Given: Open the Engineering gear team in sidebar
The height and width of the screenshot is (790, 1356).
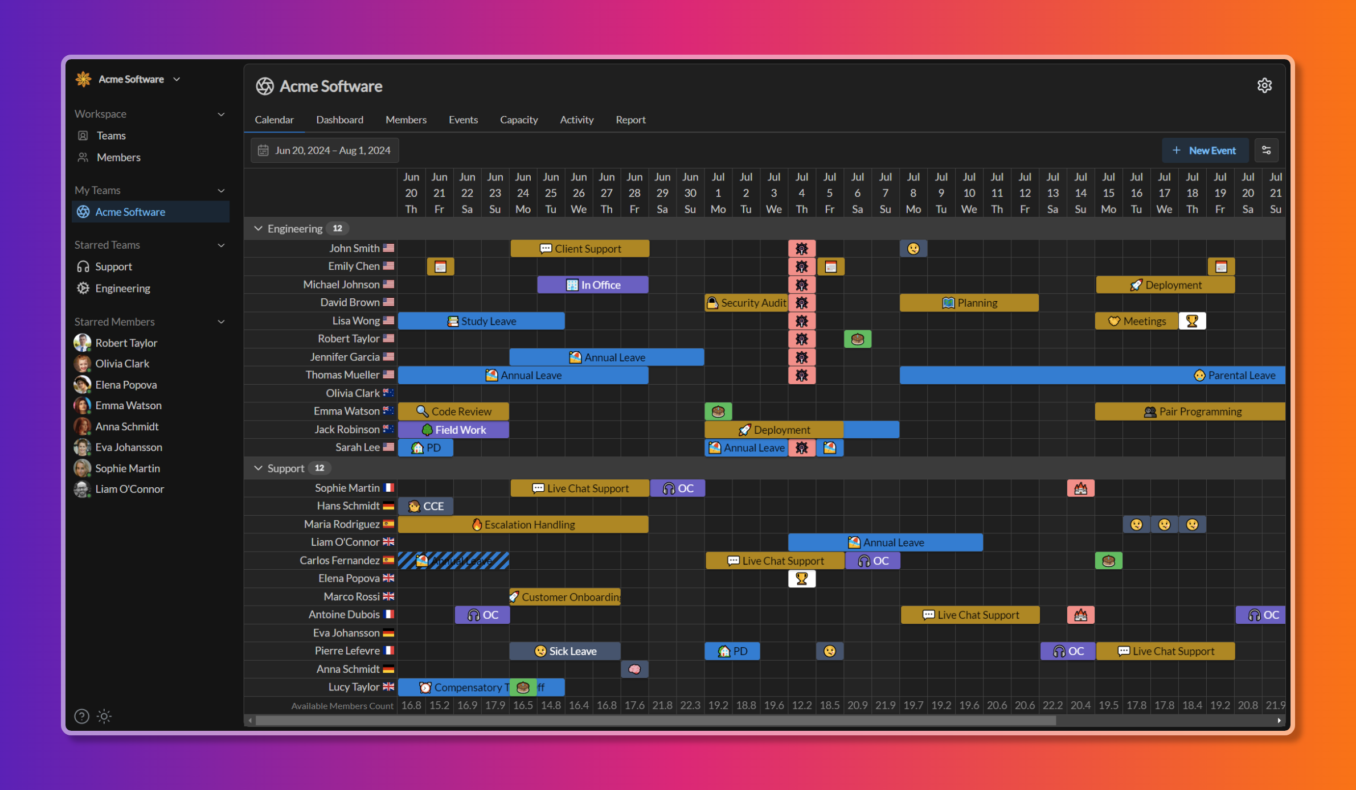Looking at the screenshot, I should click(122, 288).
